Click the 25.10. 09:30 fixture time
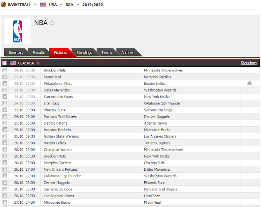Image resolution: width=261 pixels, height=207 pixels. coord(24,136)
